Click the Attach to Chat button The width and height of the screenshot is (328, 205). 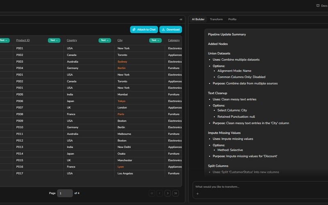[144, 30]
